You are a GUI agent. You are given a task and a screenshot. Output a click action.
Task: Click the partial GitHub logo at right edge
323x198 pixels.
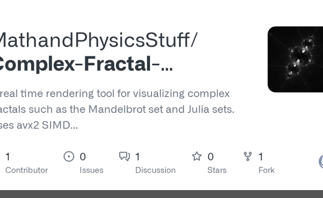coord(321,161)
